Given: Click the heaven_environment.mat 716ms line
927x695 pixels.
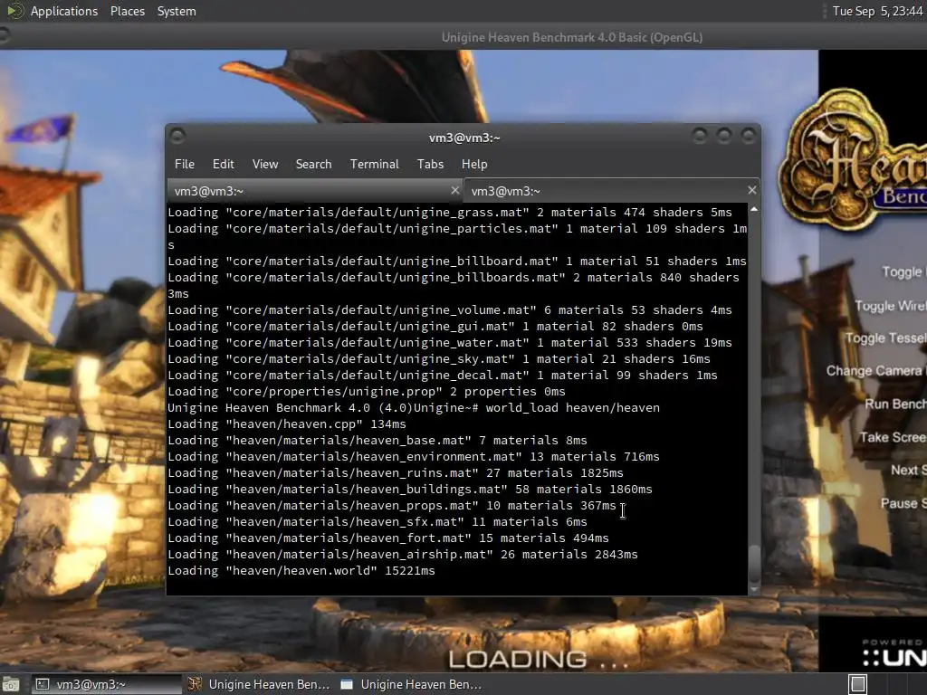Looking at the screenshot, I should tap(413, 457).
